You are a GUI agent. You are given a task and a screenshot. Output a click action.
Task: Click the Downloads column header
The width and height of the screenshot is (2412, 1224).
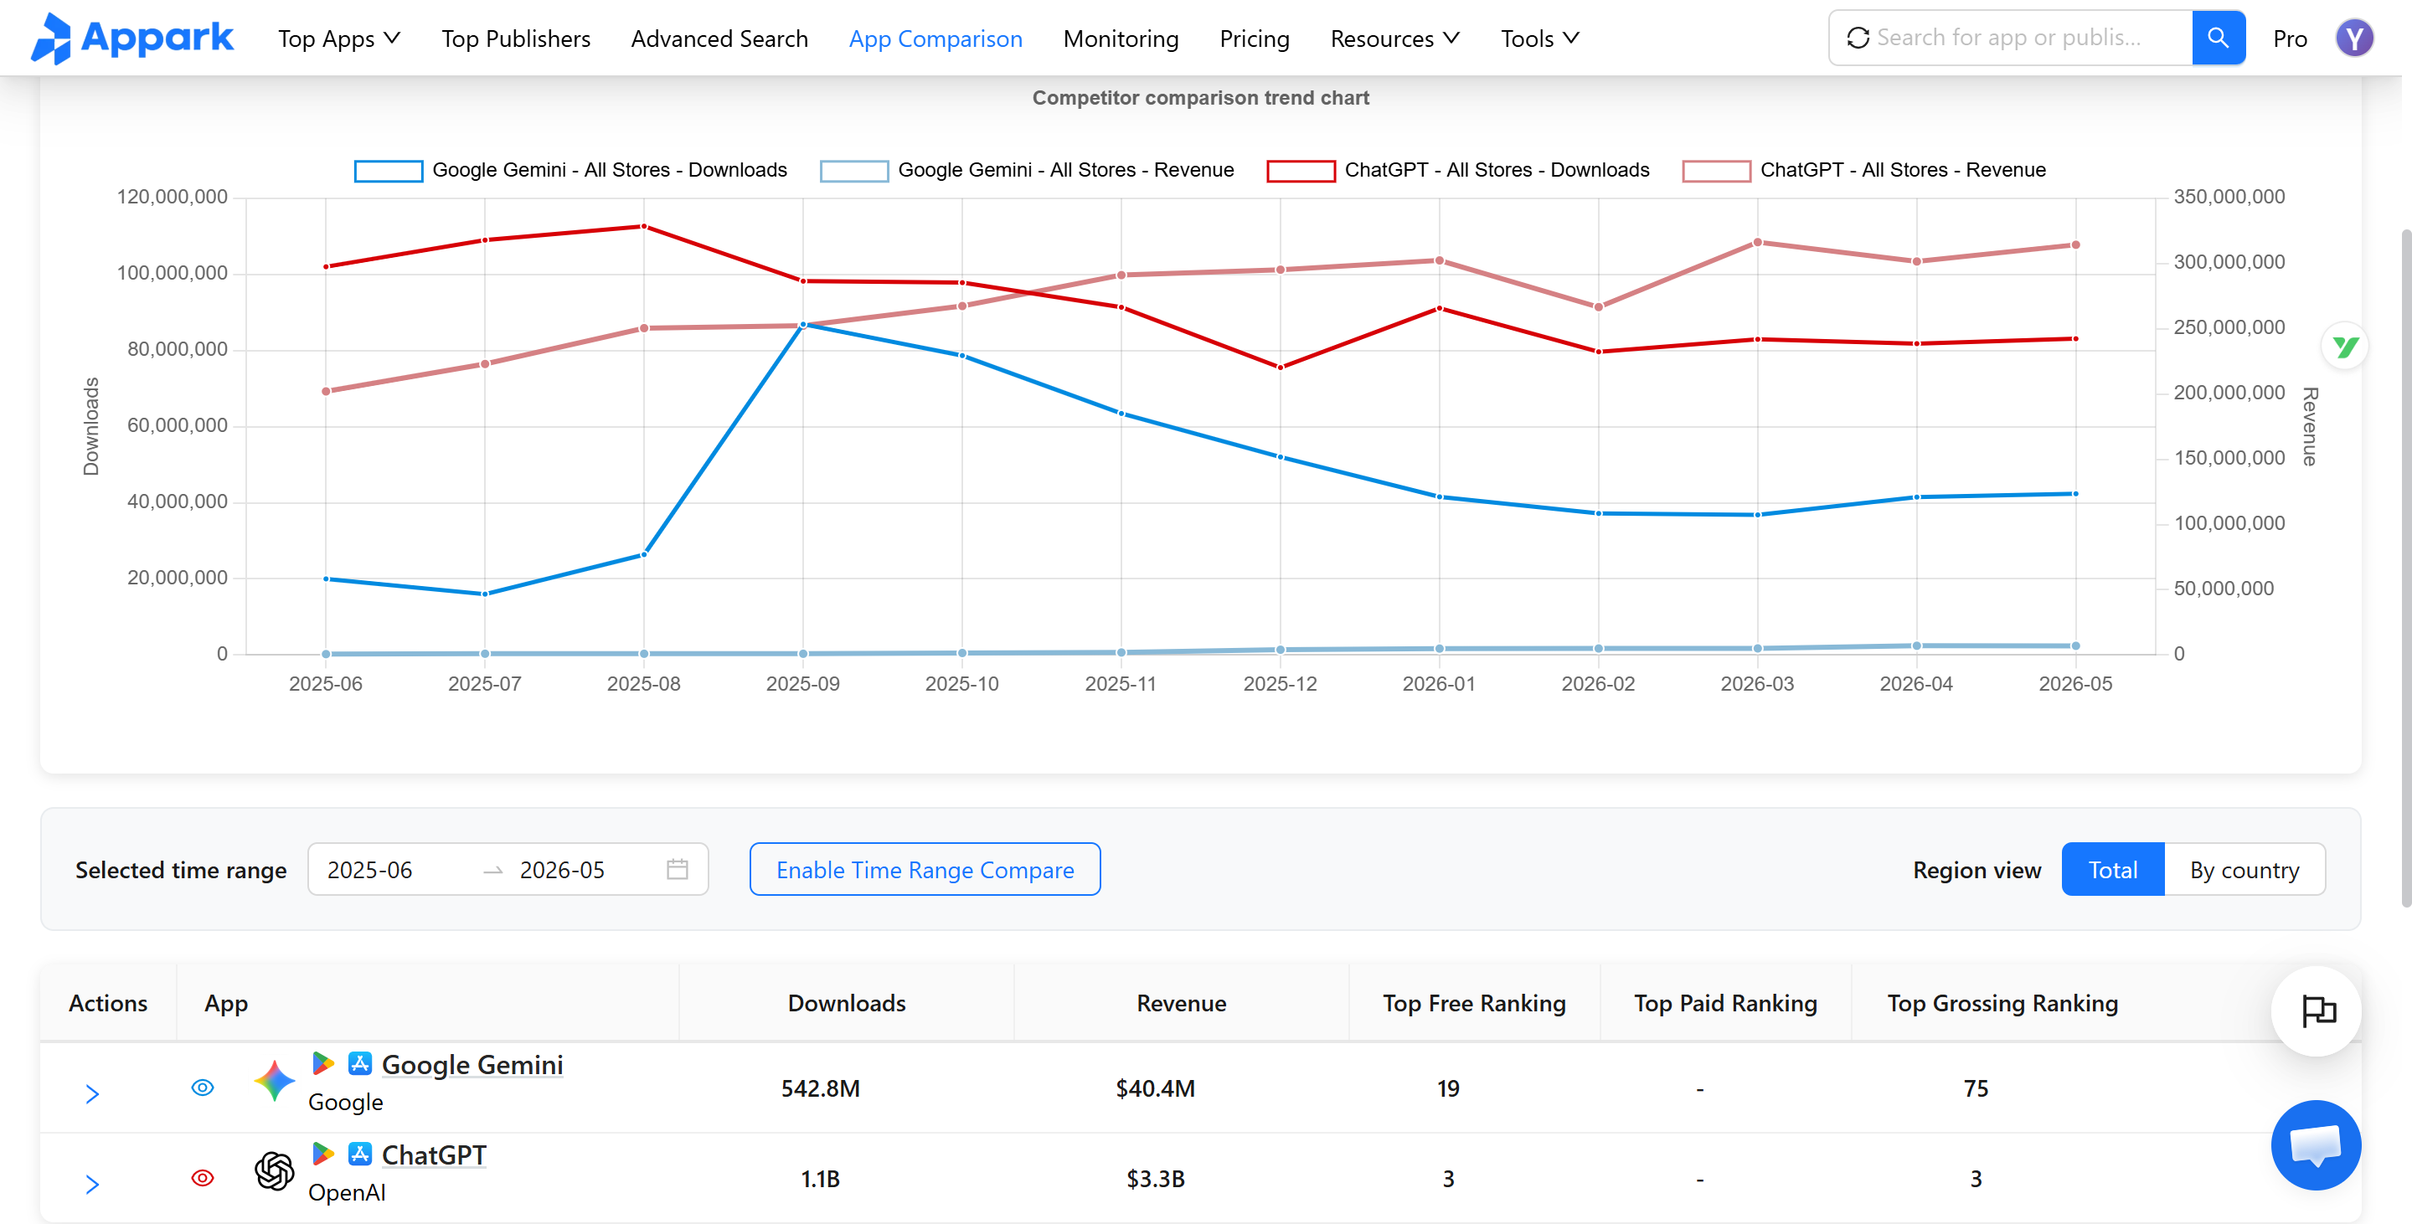point(847,1003)
